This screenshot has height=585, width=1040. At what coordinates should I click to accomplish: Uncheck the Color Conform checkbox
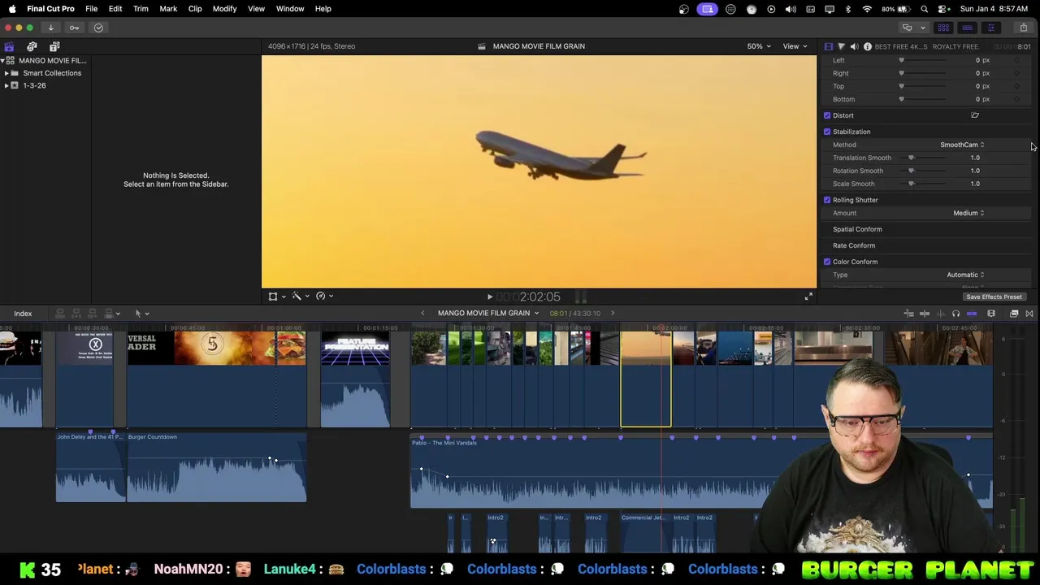click(827, 262)
